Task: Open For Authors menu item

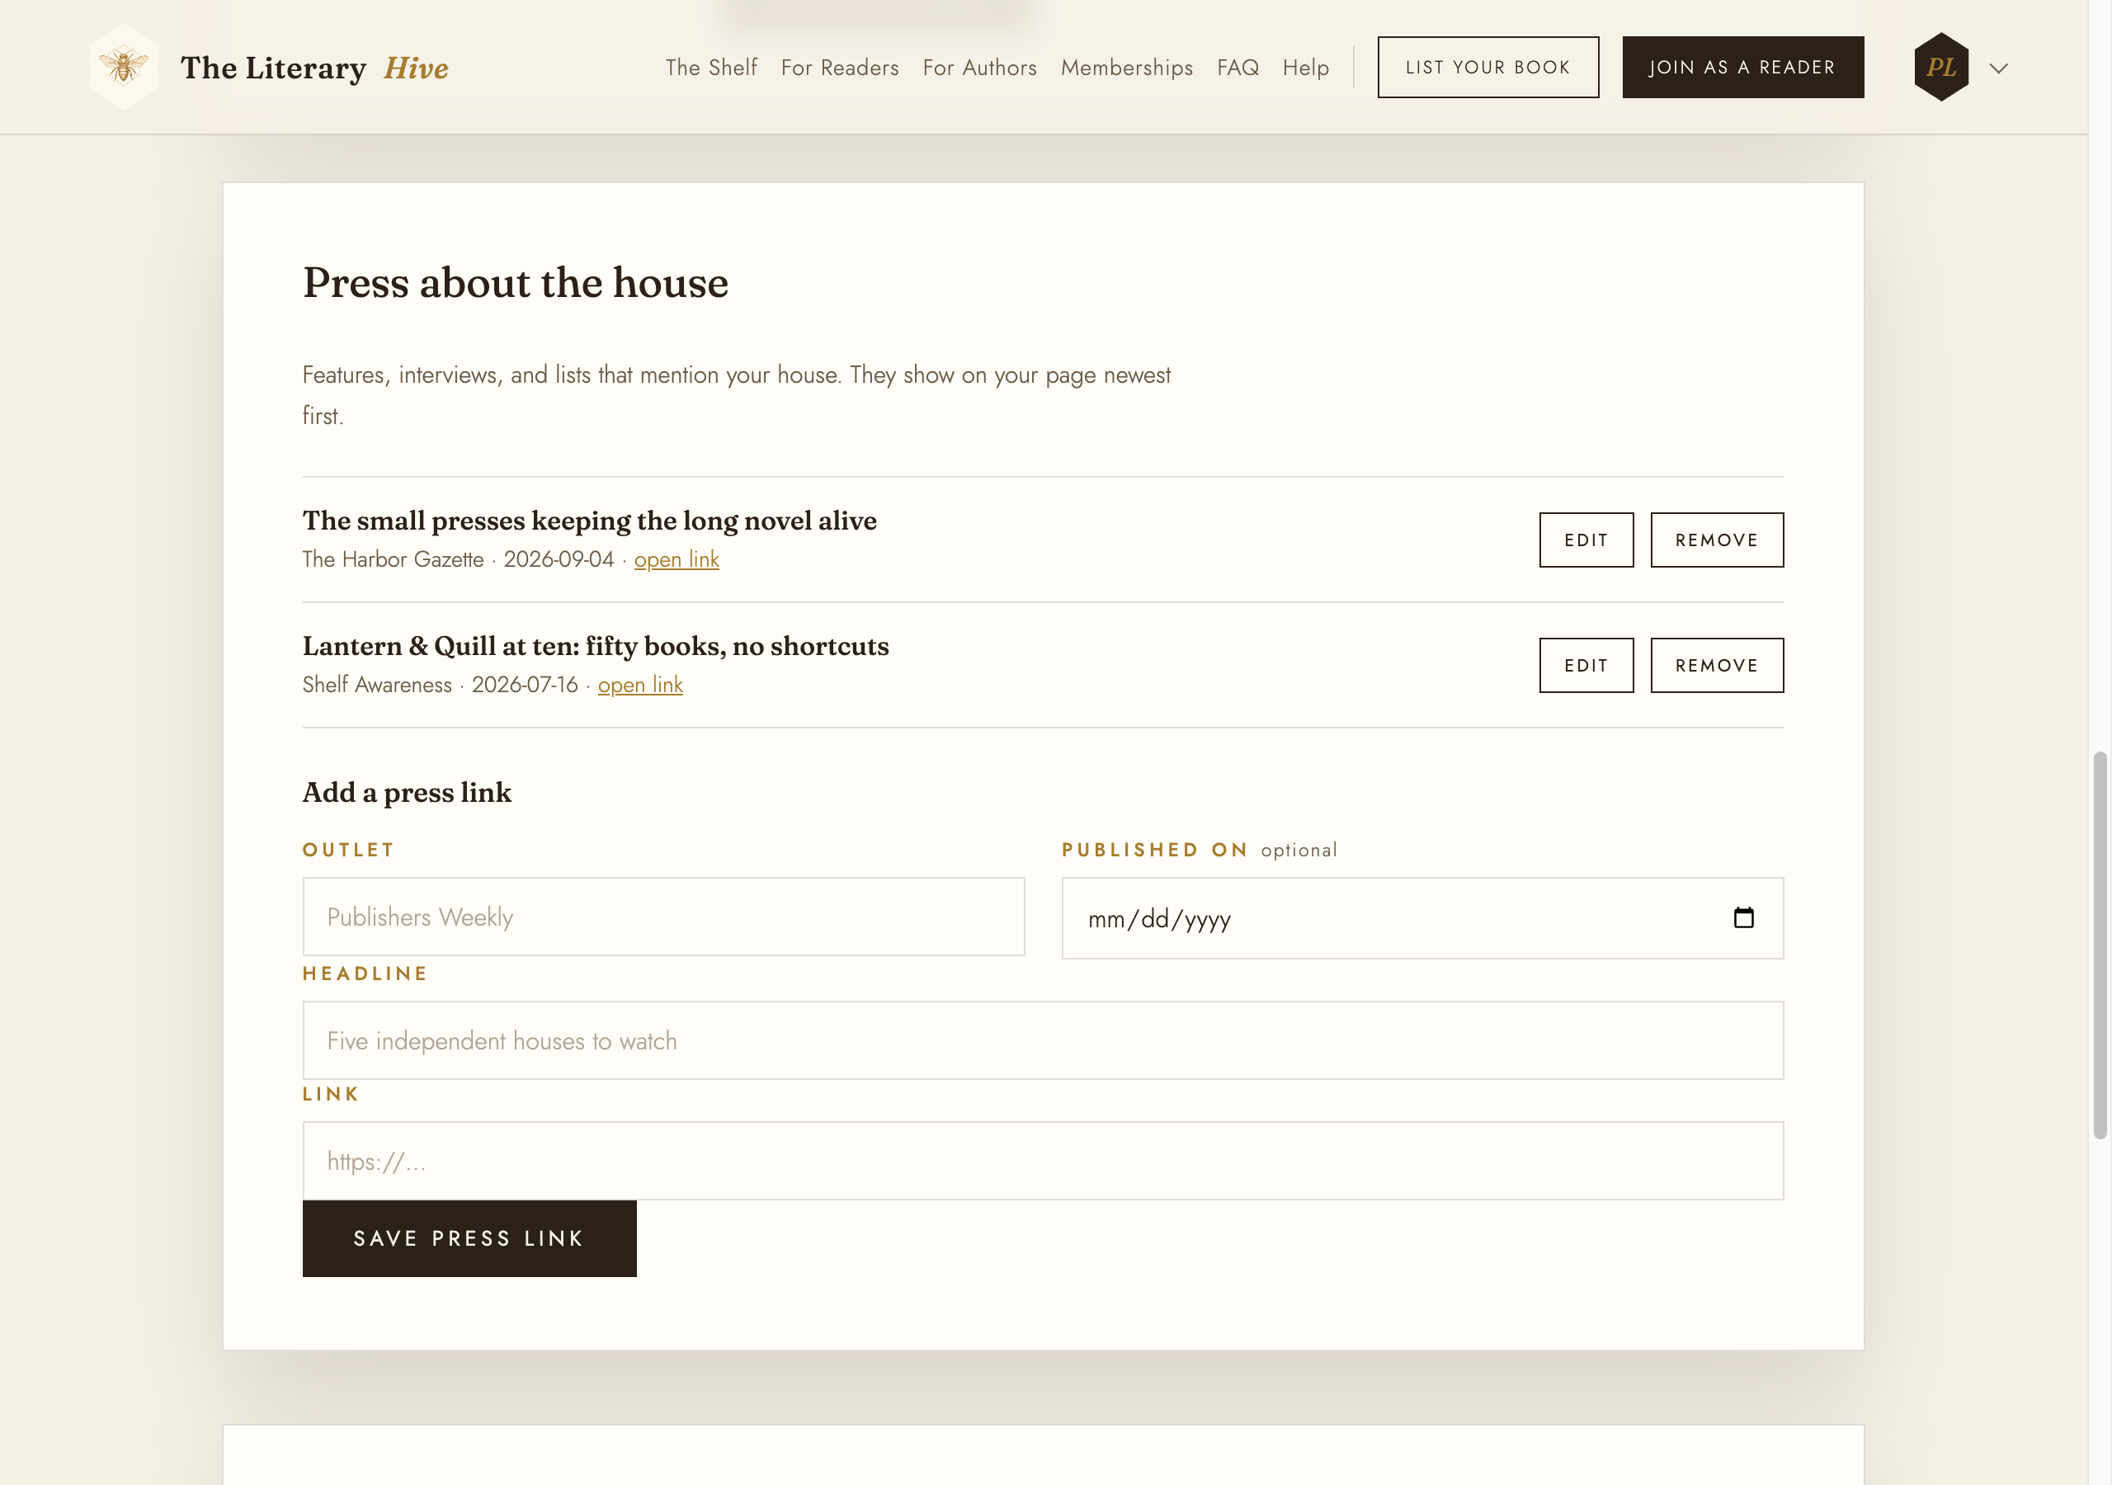Action: (x=979, y=67)
